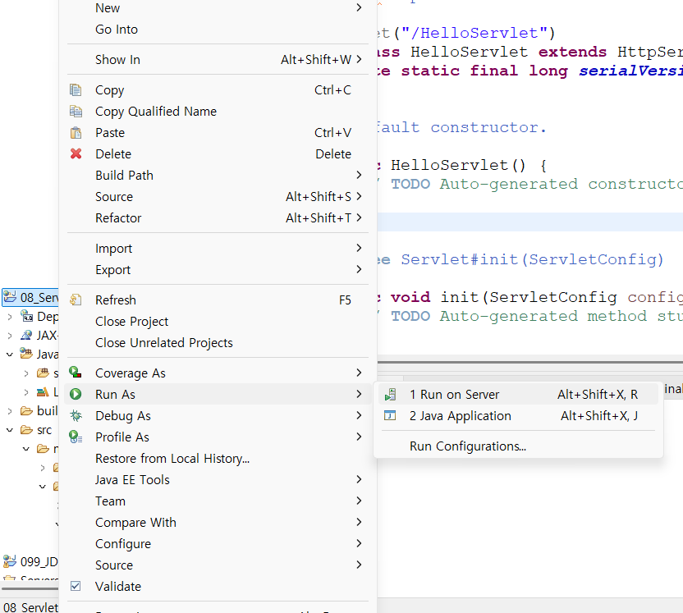Click the Paste clipboard icon

point(76,132)
